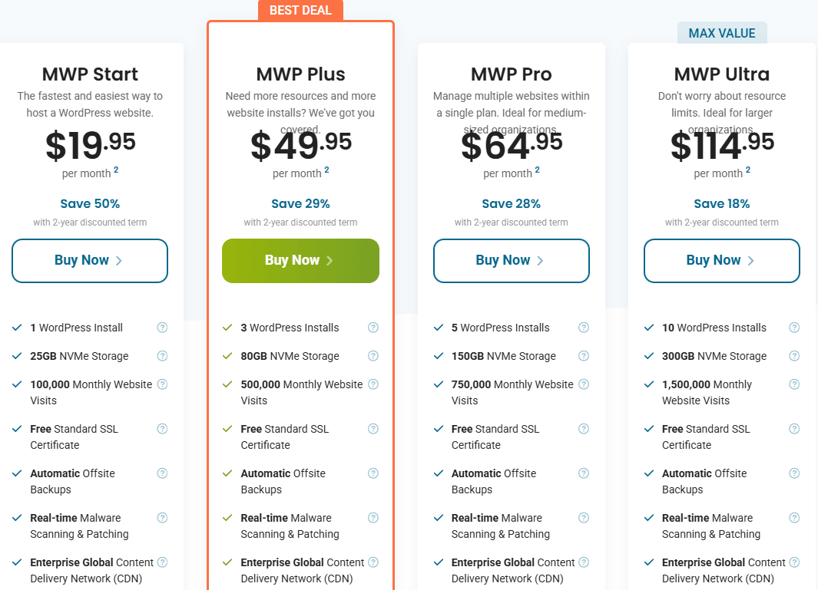Viewport: 818px width, 590px height.
Task: Open help icon for MWP Plus Real-time Malware Scanning
Action: 373,518
